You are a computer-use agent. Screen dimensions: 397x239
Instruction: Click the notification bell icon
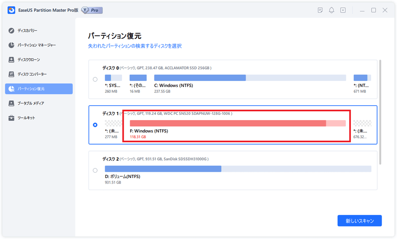(x=332, y=10)
